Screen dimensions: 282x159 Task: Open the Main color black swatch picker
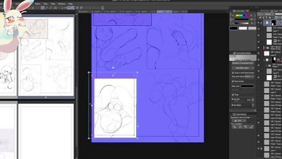[247, 86]
